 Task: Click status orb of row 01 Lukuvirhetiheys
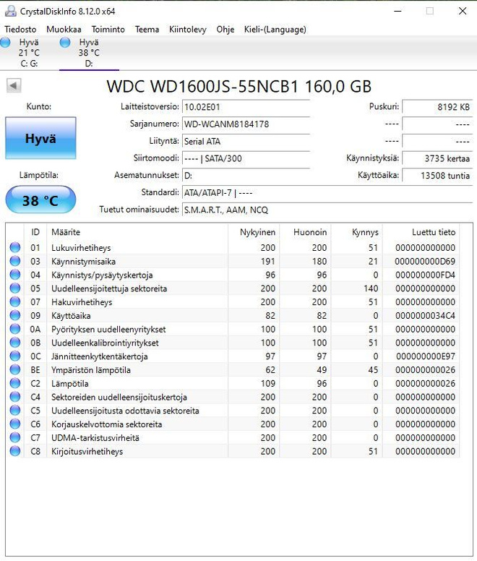click(x=15, y=247)
